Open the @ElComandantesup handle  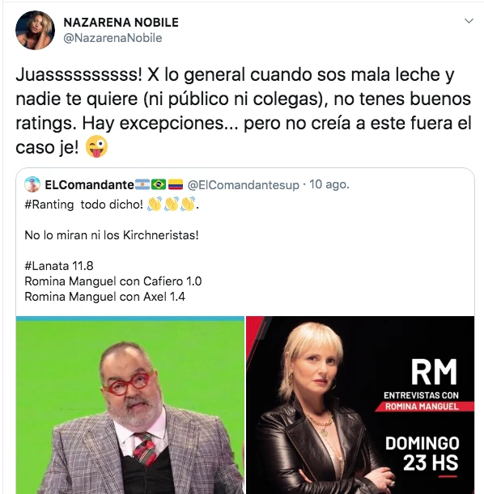coord(243,185)
